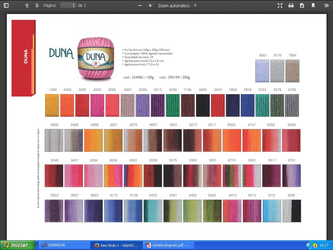Select yarn swatch 3635 red
Image resolution: width=333 pixels, height=250 pixels.
pyautogui.click(x=82, y=105)
